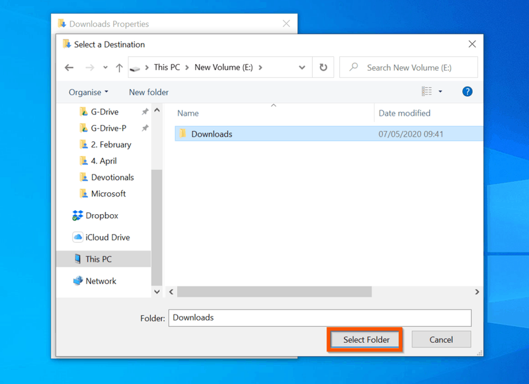The width and height of the screenshot is (529, 384).
Task: Click the Dropbox icon
Action: point(77,215)
